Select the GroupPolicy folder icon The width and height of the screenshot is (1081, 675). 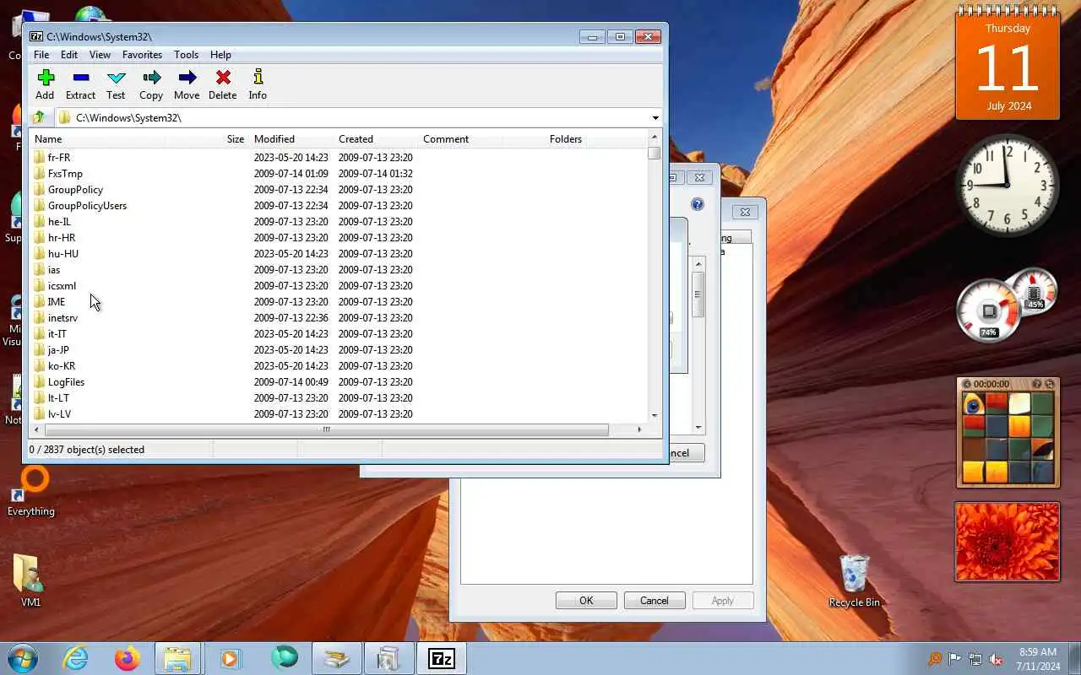click(x=39, y=189)
